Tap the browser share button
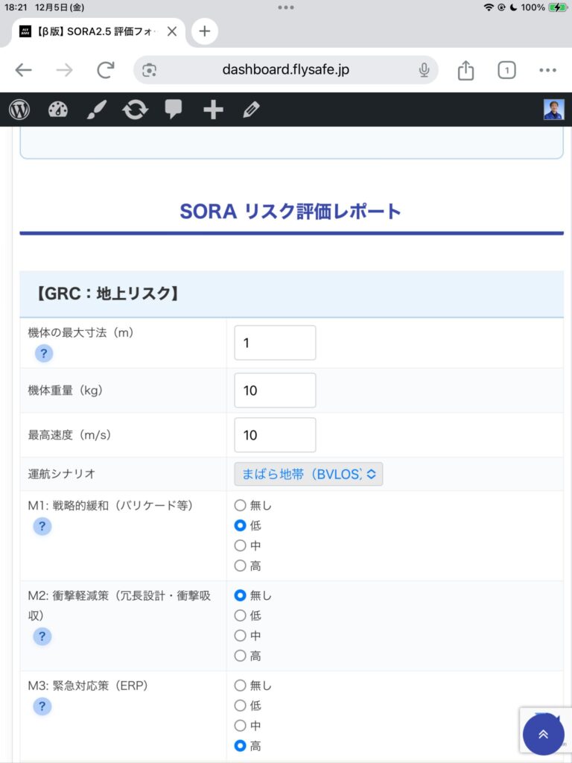The height and width of the screenshot is (763, 572). 465,70
